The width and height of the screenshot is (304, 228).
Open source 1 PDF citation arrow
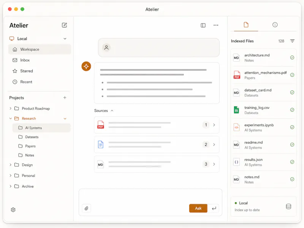point(214,125)
